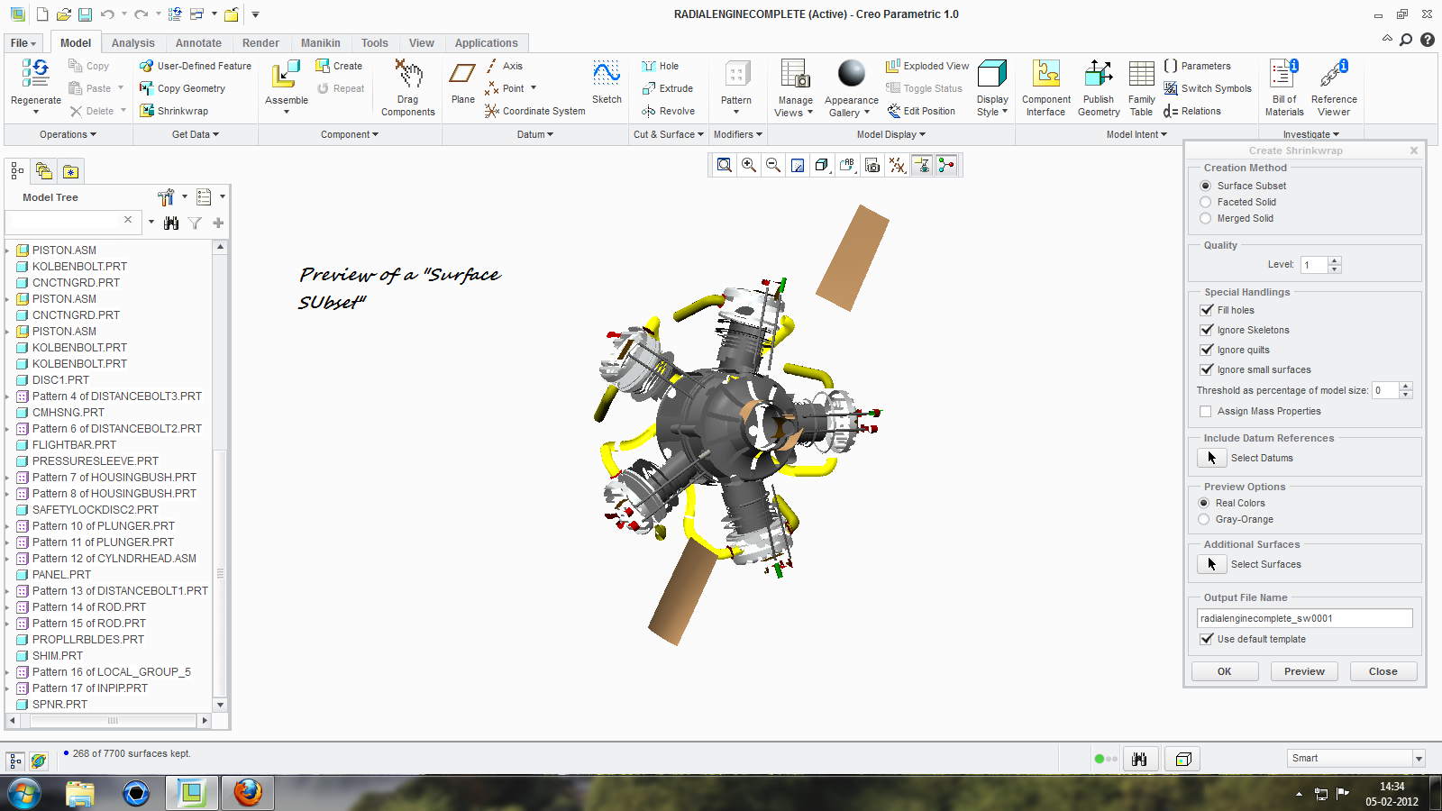Open the Model Intent dropdown

(x=1137, y=134)
